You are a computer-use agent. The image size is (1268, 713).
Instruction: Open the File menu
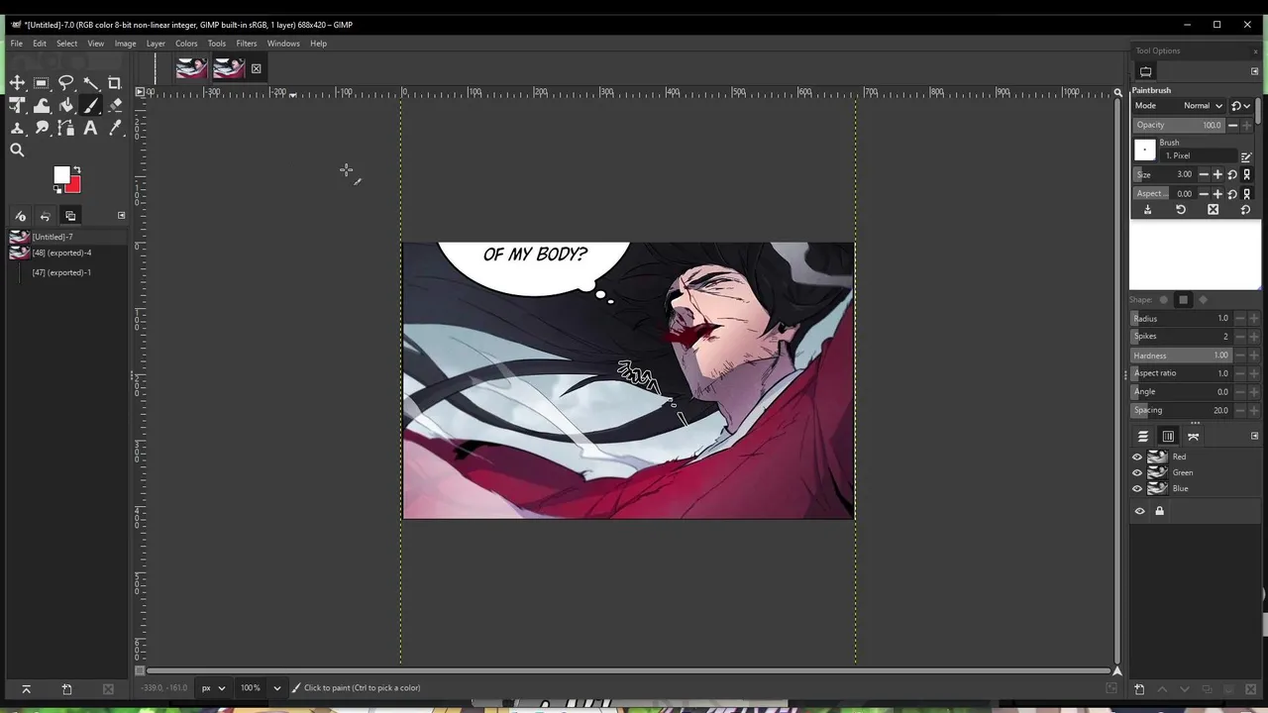coord(17,44)
